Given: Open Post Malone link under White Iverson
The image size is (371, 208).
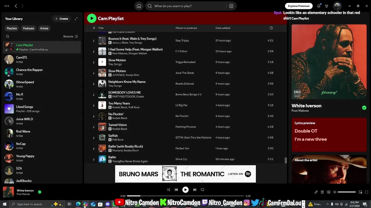Looking at the screenshot, I should 300,111.
